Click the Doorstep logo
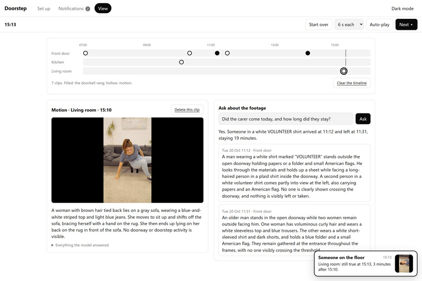422x281 pixels. click(x=16, y=8)
